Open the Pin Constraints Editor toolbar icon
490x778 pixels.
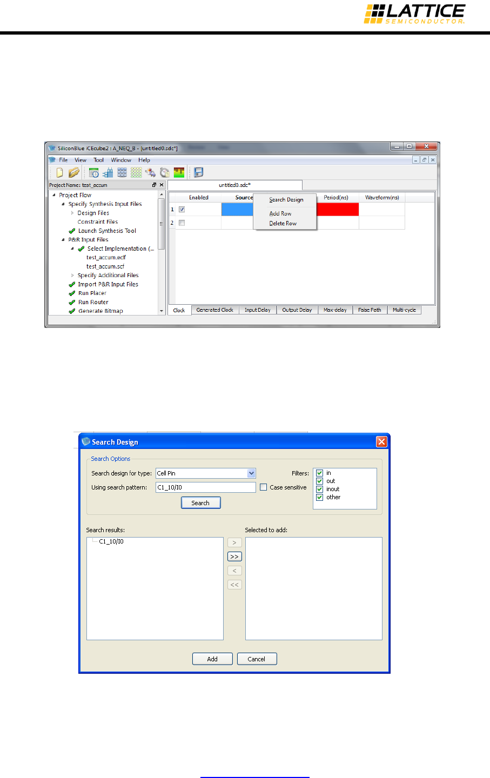pos(108,172)
